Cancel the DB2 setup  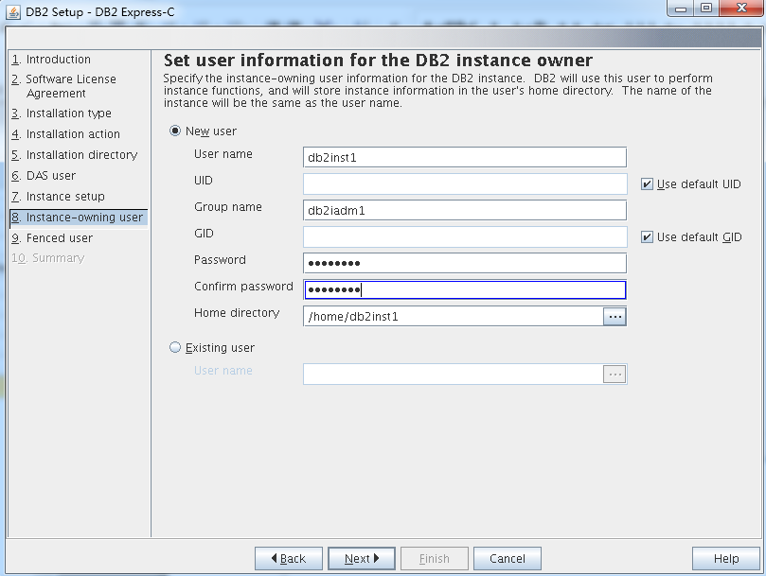tap(508, 558)
